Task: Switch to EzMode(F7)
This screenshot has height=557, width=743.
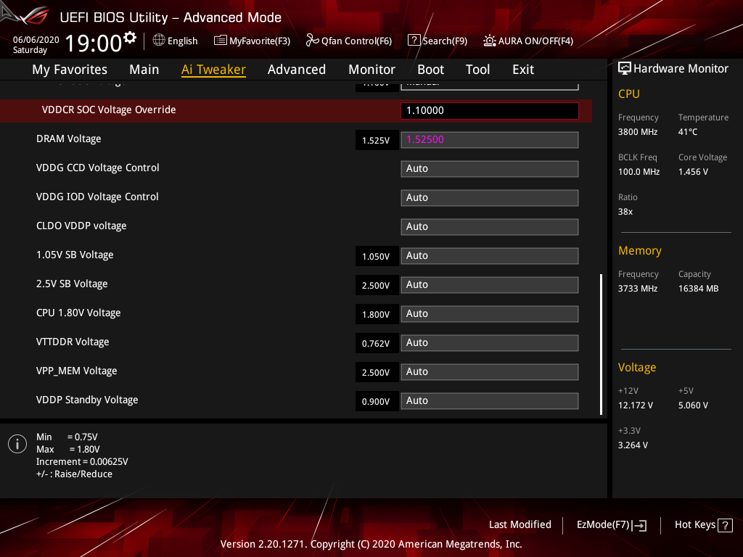Action: pyautogui.click(x=603, y=524)
